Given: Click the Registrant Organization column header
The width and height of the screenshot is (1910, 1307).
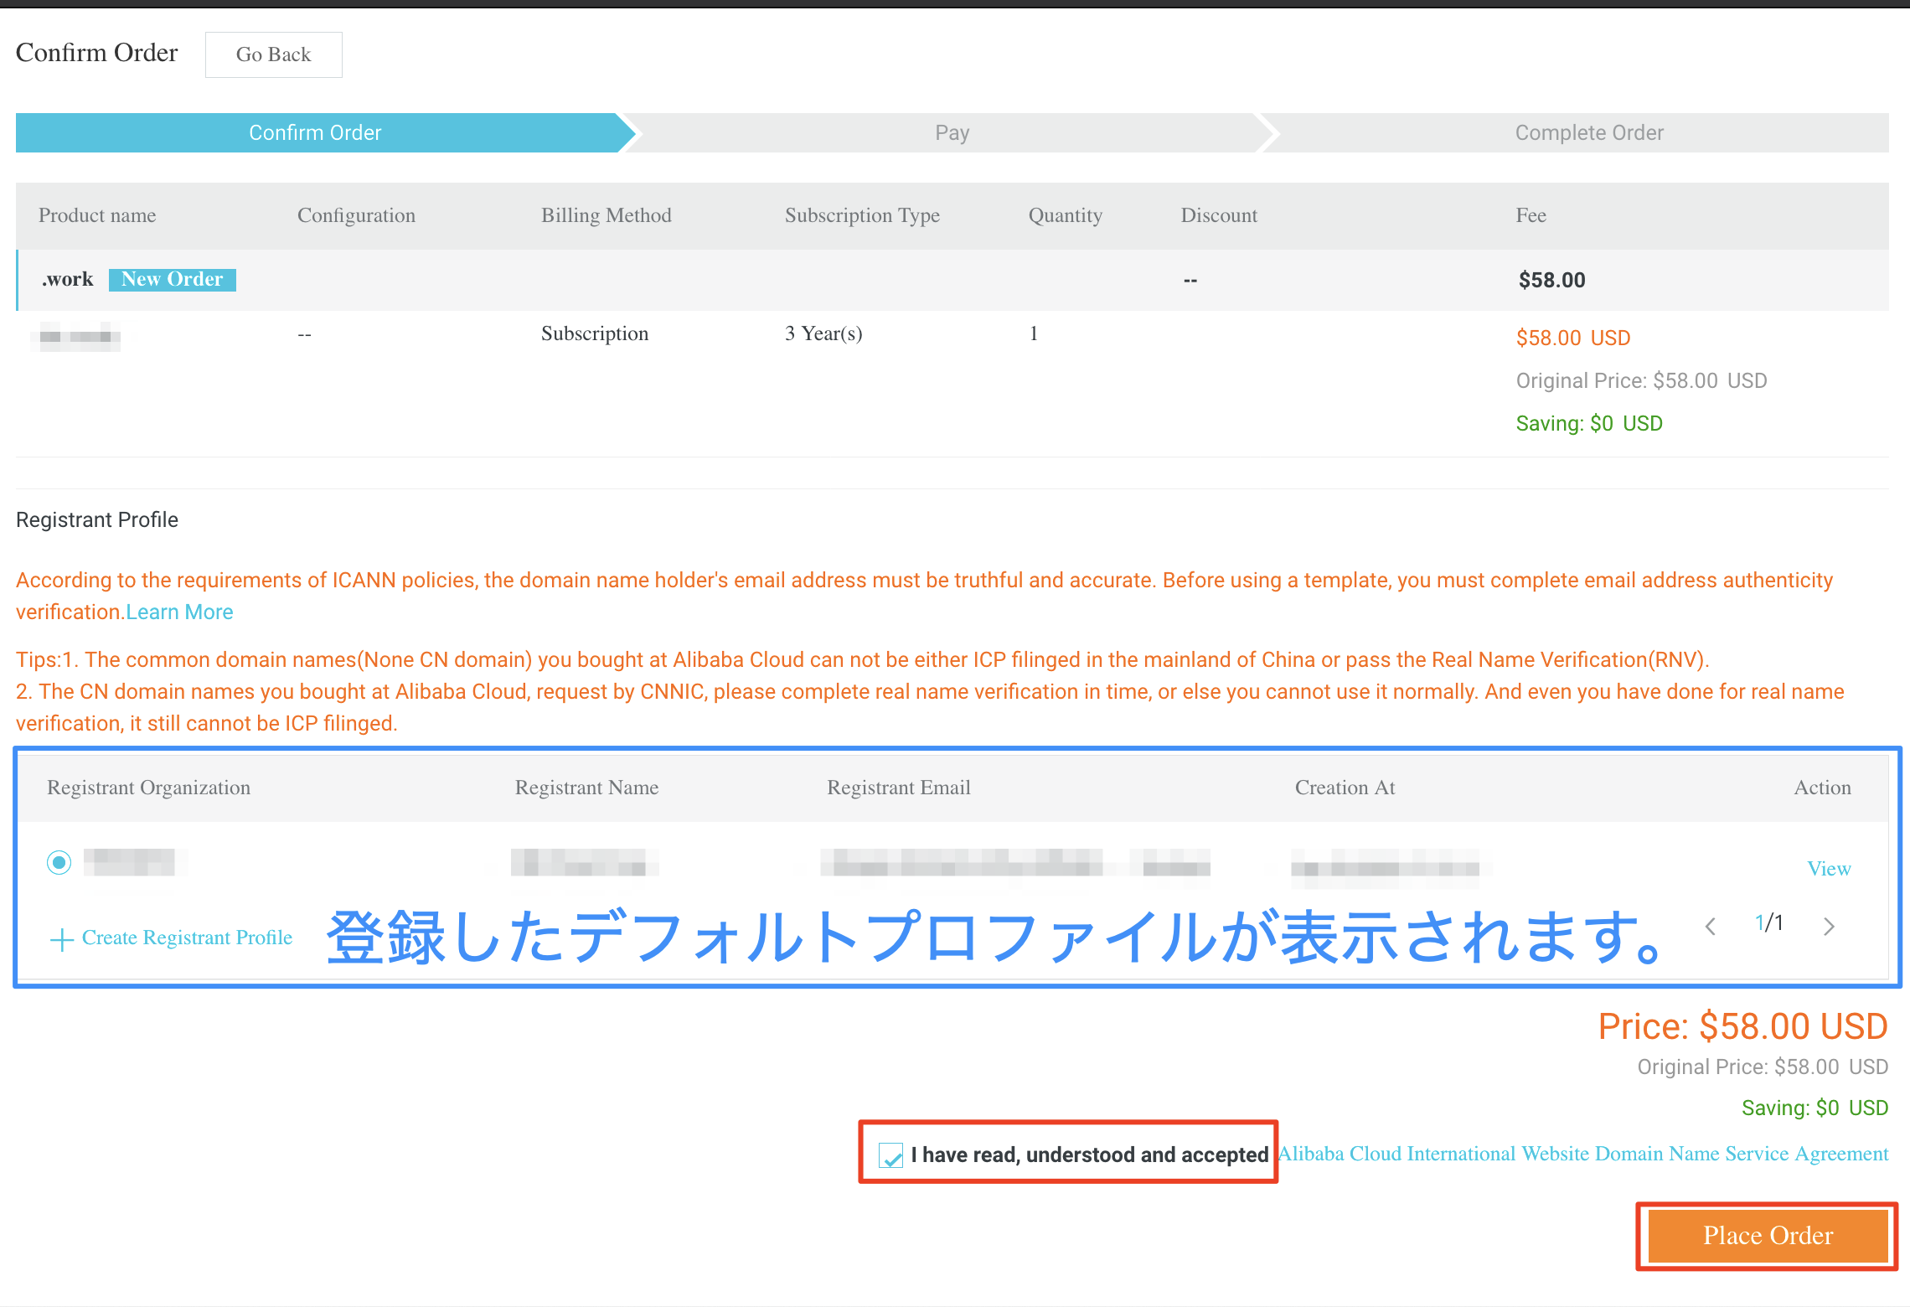Looking at the screenshot, I should (148, 787).
